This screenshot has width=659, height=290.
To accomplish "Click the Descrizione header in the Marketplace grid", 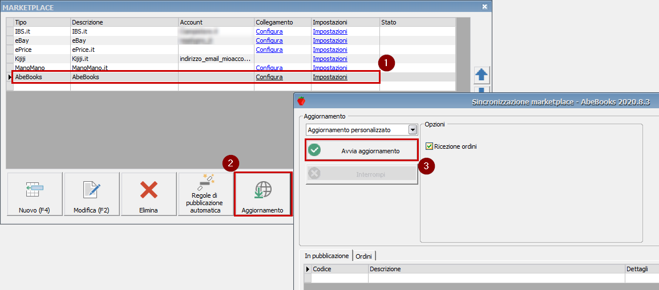I will [124, 22].
